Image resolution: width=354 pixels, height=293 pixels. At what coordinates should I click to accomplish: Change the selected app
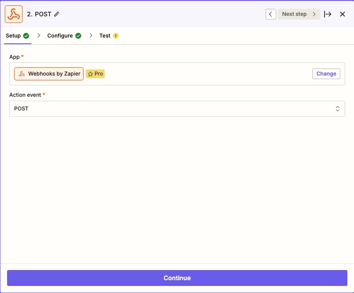[326, 74]
